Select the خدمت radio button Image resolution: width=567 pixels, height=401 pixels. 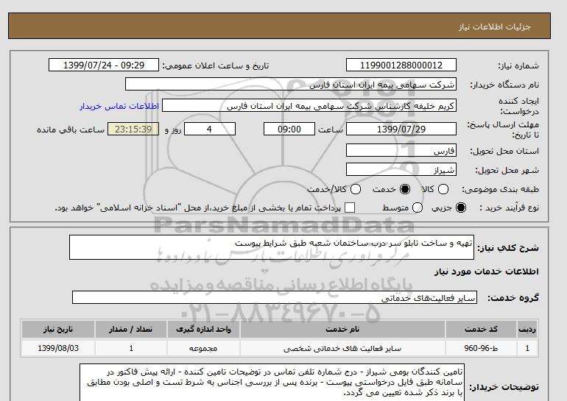[405, 189]
